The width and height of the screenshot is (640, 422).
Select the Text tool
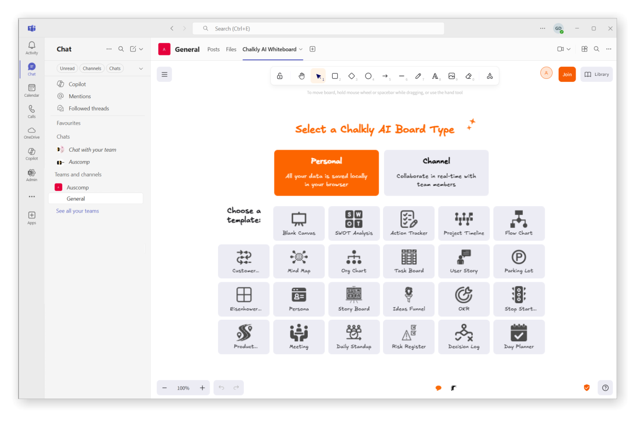435,76
